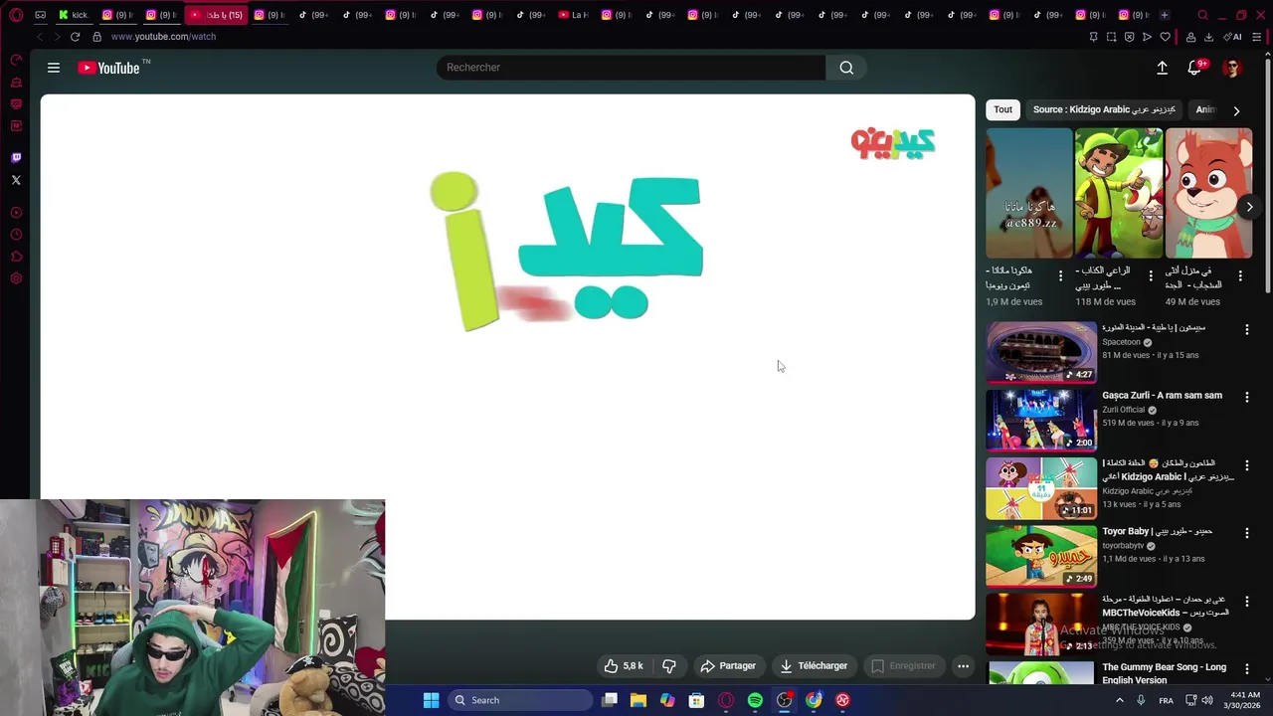
Task: Click the Windows taskbar Search box
Action: tap(519, 700)
